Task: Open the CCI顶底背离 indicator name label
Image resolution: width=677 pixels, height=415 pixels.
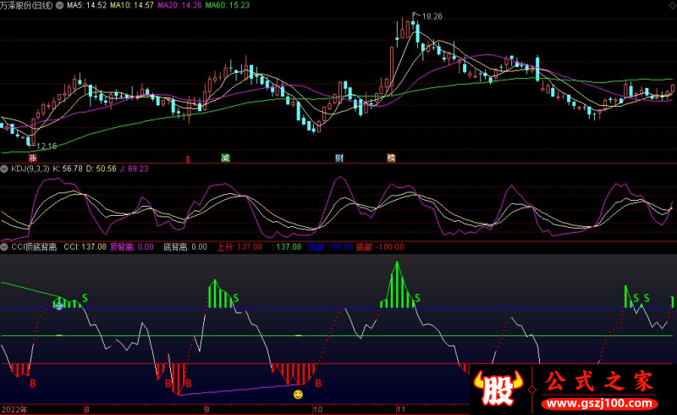Action: (x=34, y=247)
